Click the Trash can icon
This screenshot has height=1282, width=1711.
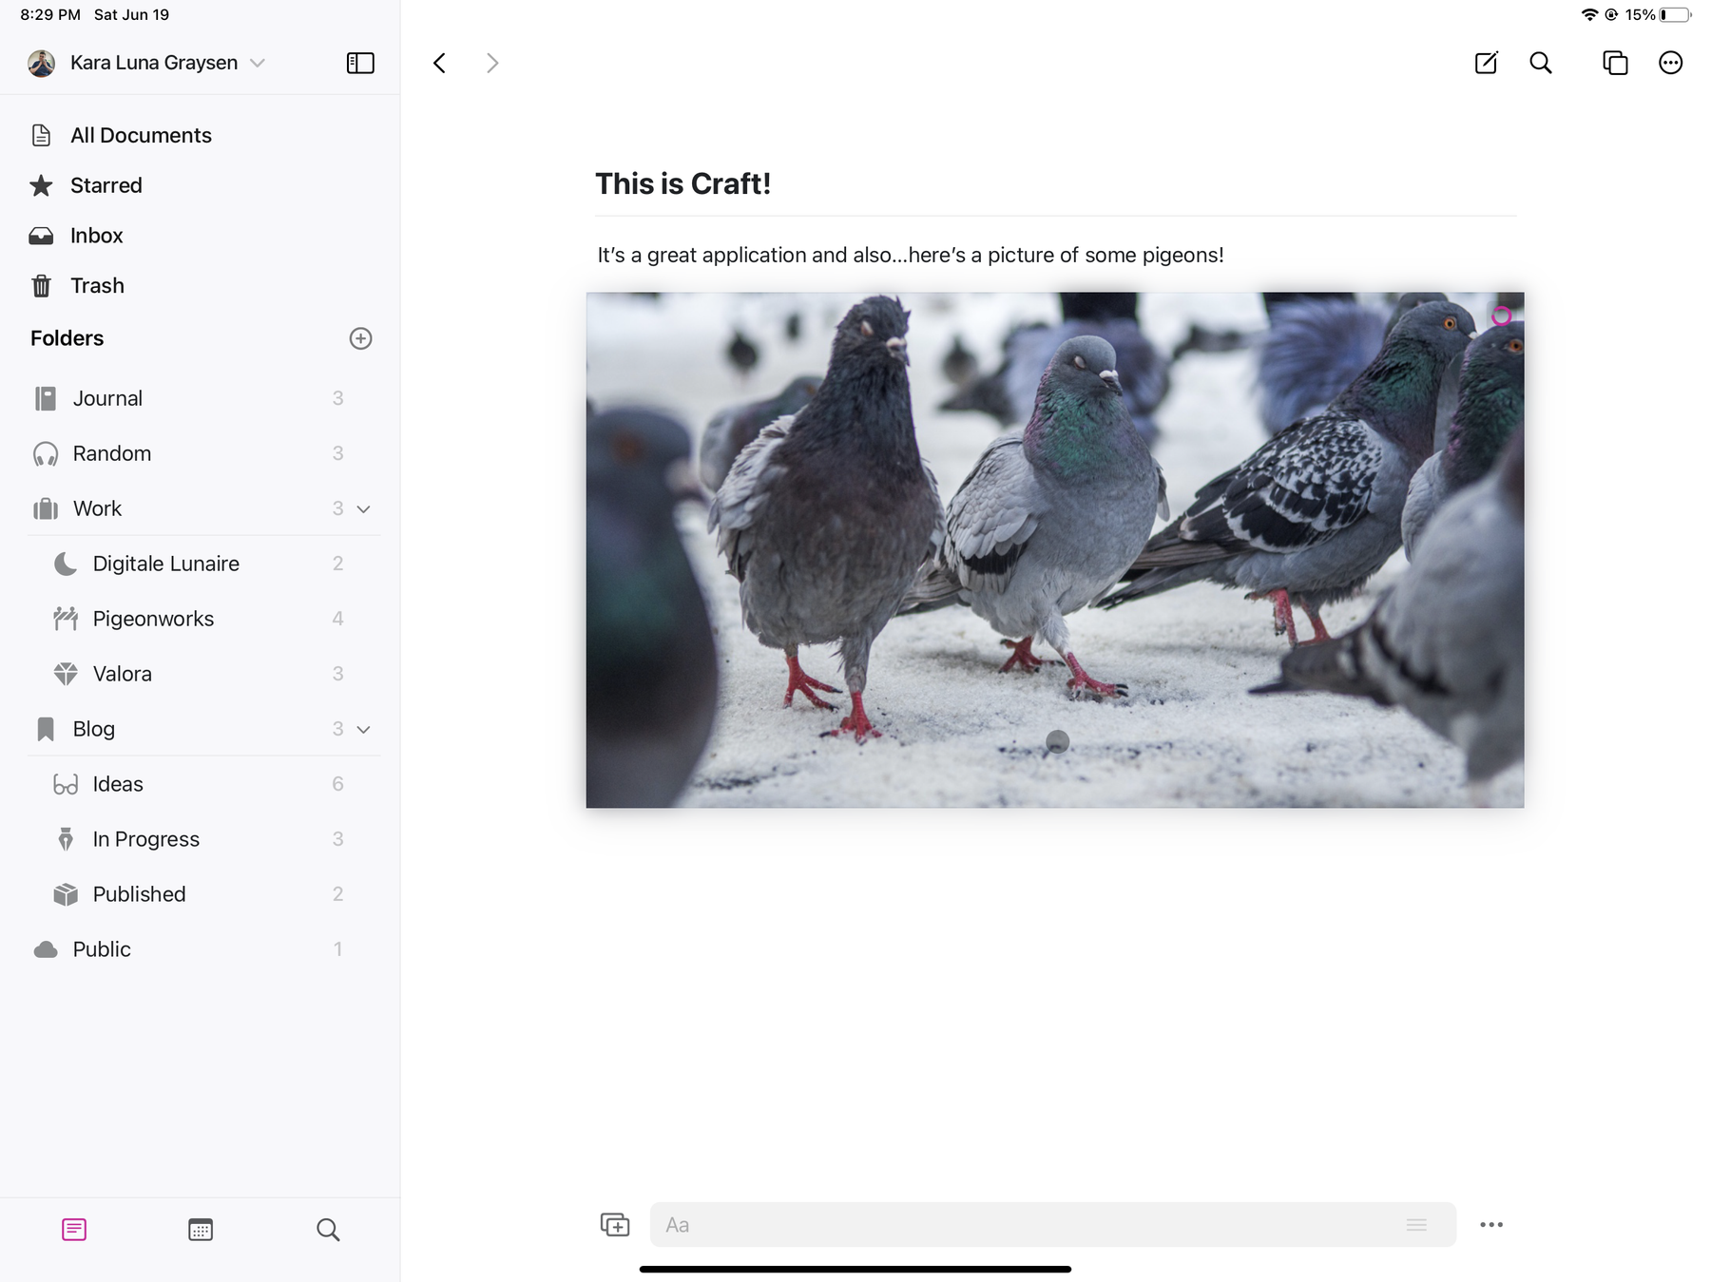click(41, 286)
